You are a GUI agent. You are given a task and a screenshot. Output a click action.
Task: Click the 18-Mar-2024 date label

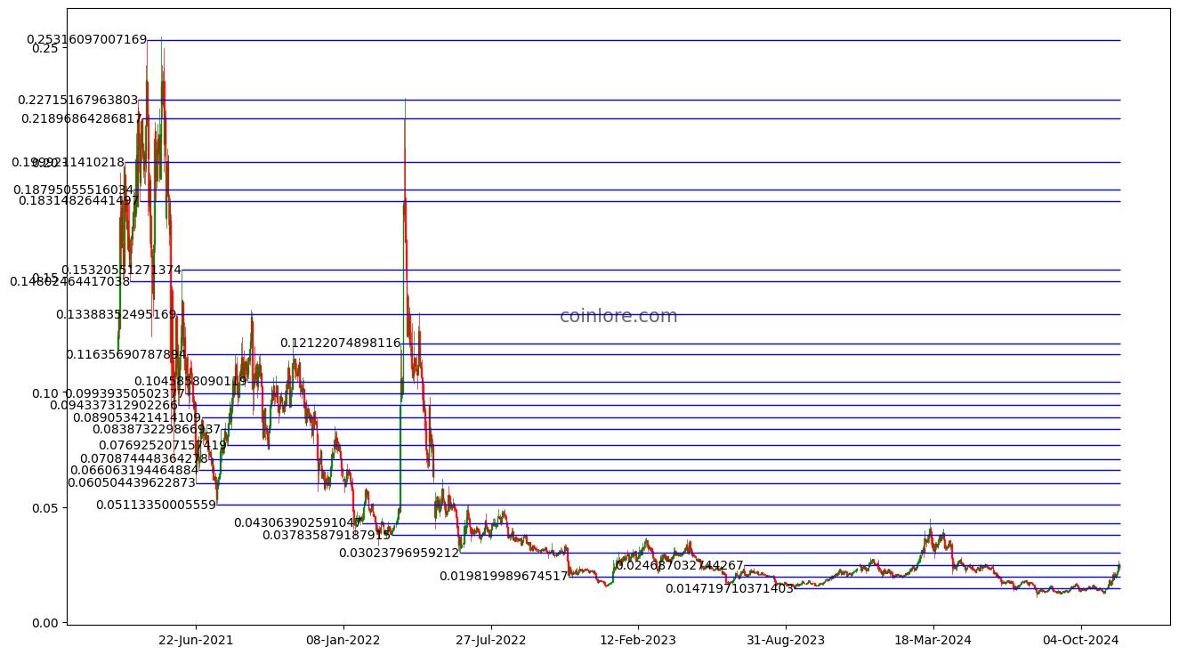pyautogui.click(x=933, y=640)
